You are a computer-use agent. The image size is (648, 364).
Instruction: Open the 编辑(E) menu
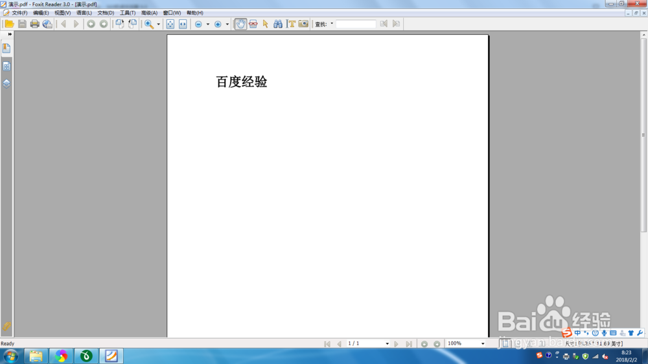[x=41, y=13]
